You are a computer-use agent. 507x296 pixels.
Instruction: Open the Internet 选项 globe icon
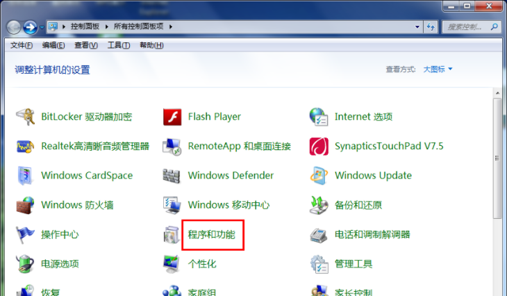point(319,117)
